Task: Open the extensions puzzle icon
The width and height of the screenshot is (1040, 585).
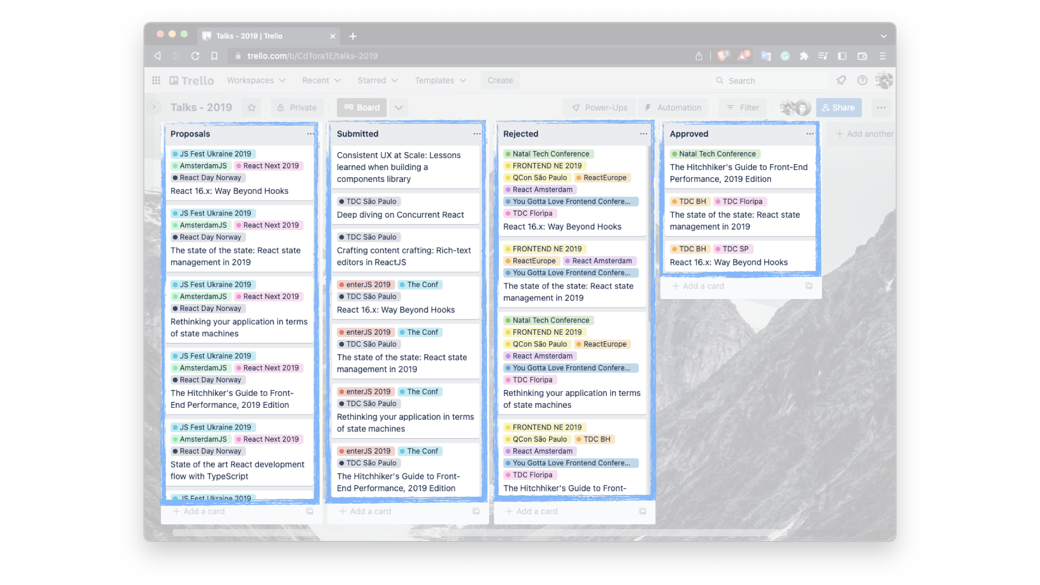Action: pos(804,56)
